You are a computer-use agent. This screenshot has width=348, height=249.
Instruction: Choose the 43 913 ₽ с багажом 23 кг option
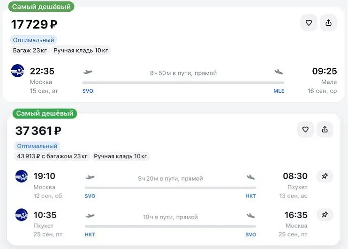[52, 156]
